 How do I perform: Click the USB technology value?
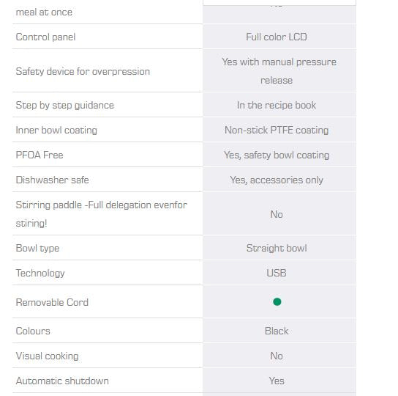point(277,273)
